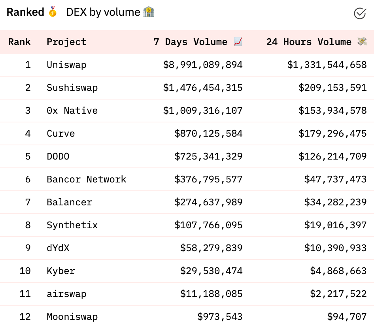Image resolution: width=374 pixels, height=327 pixels.
Task: Click the bank building emoji icon
Action: 149,12
